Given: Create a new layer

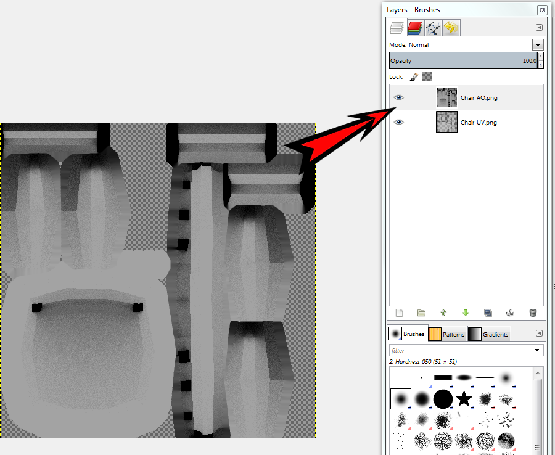Looking at the screenshot, I should (x=399, y=313).
